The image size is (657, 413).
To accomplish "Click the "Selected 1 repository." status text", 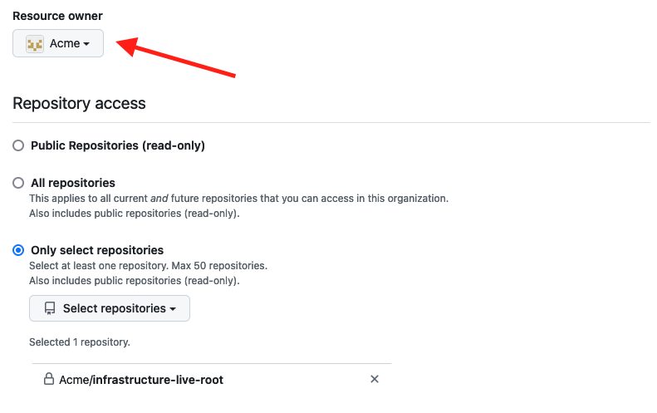I will coord(80,342).
